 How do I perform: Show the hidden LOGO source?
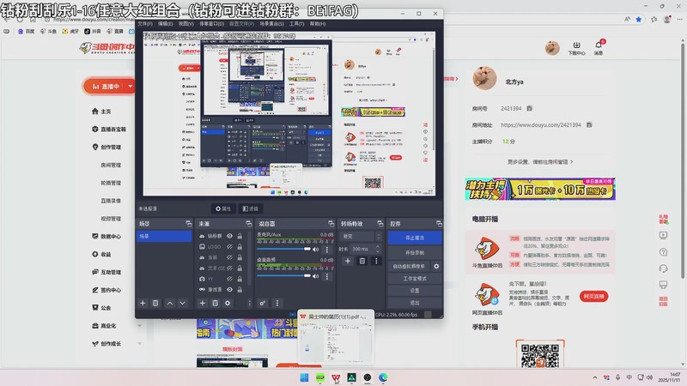tap(229, 246)
